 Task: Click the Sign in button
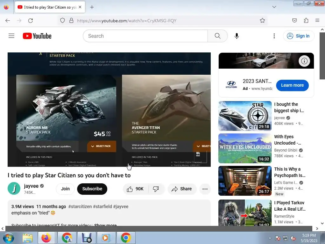pos(299,36)
